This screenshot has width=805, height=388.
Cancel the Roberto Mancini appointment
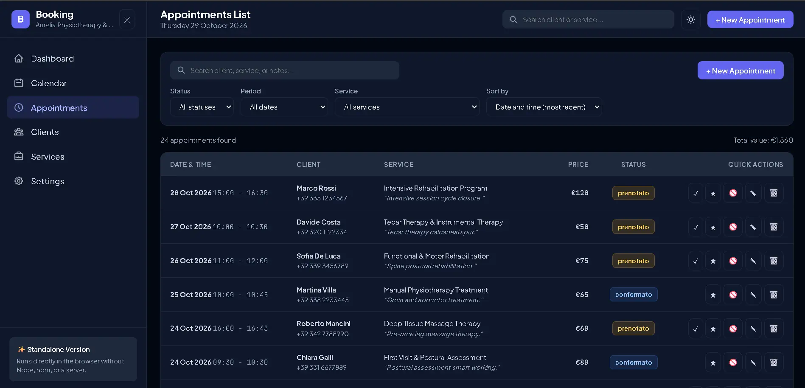[x=733, y=329]
